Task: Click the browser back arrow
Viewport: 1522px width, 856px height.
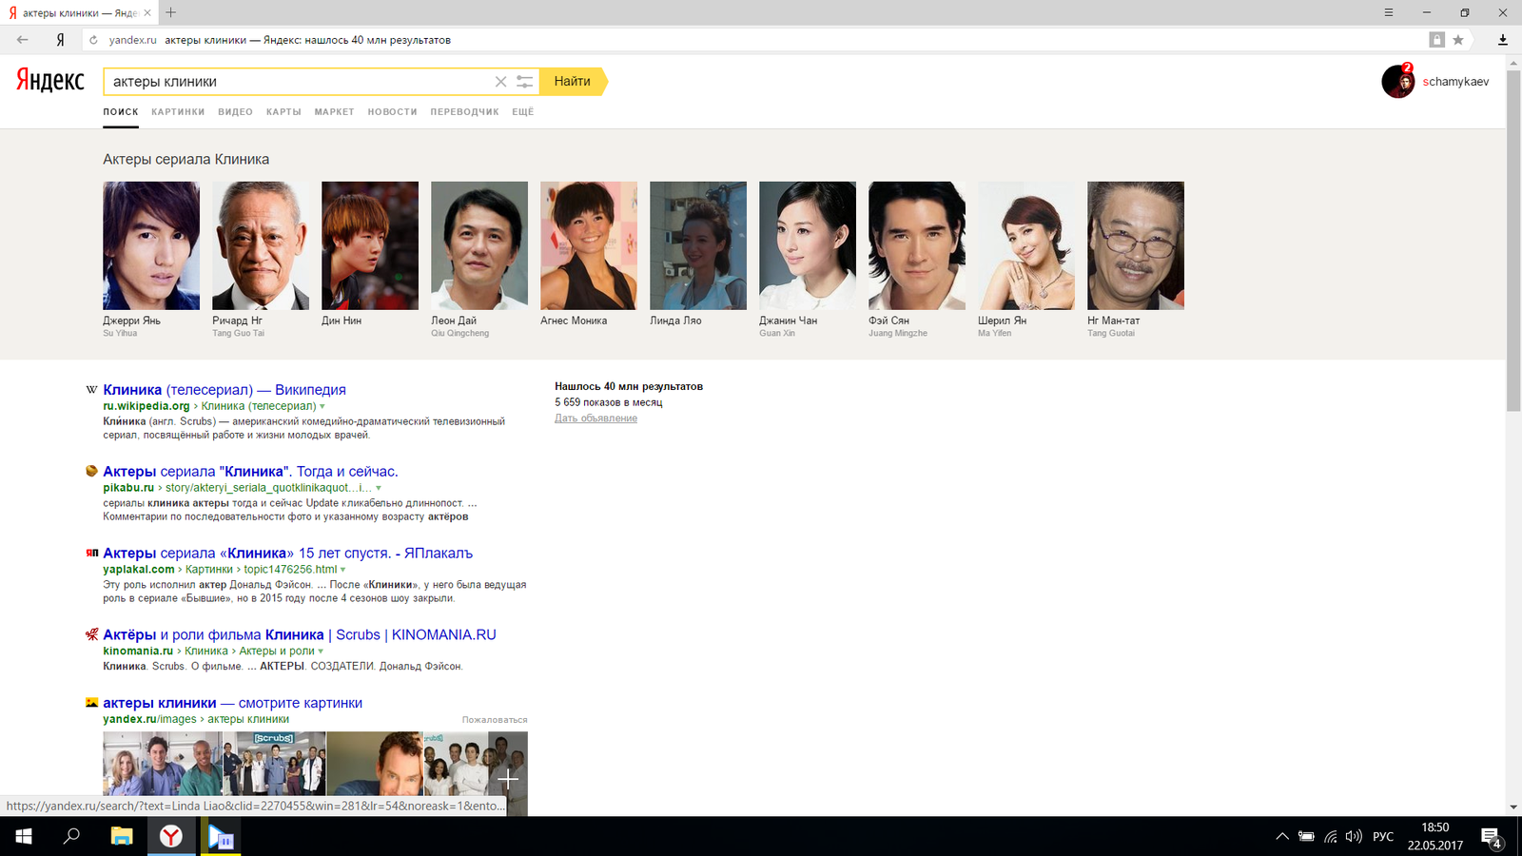Action: pos(22,40)
